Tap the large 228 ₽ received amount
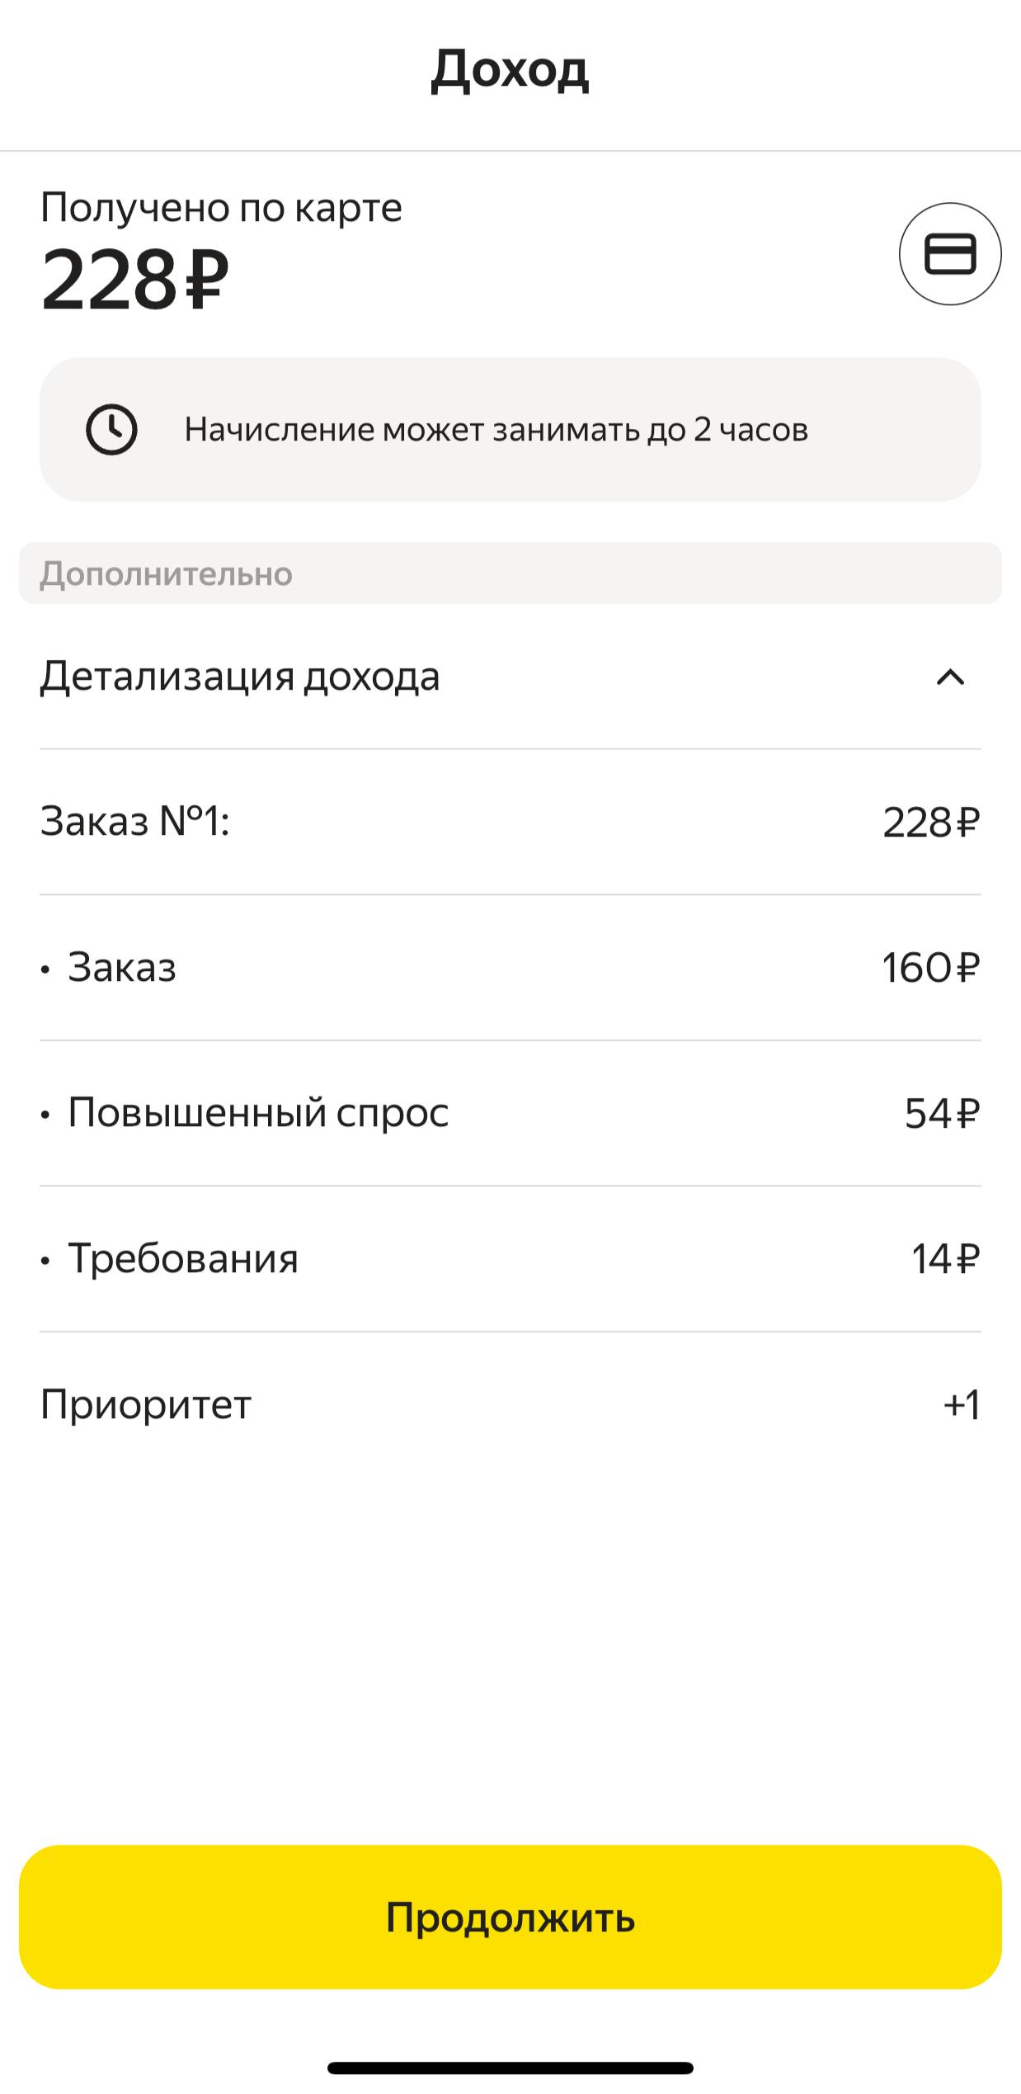Image resolution: width=1021 pixels, height=2094 pixels. coord(135,281)
